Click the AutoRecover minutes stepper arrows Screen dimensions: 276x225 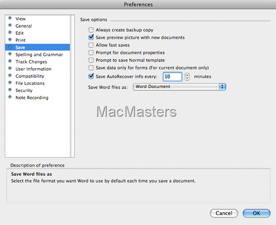point(187,77)
